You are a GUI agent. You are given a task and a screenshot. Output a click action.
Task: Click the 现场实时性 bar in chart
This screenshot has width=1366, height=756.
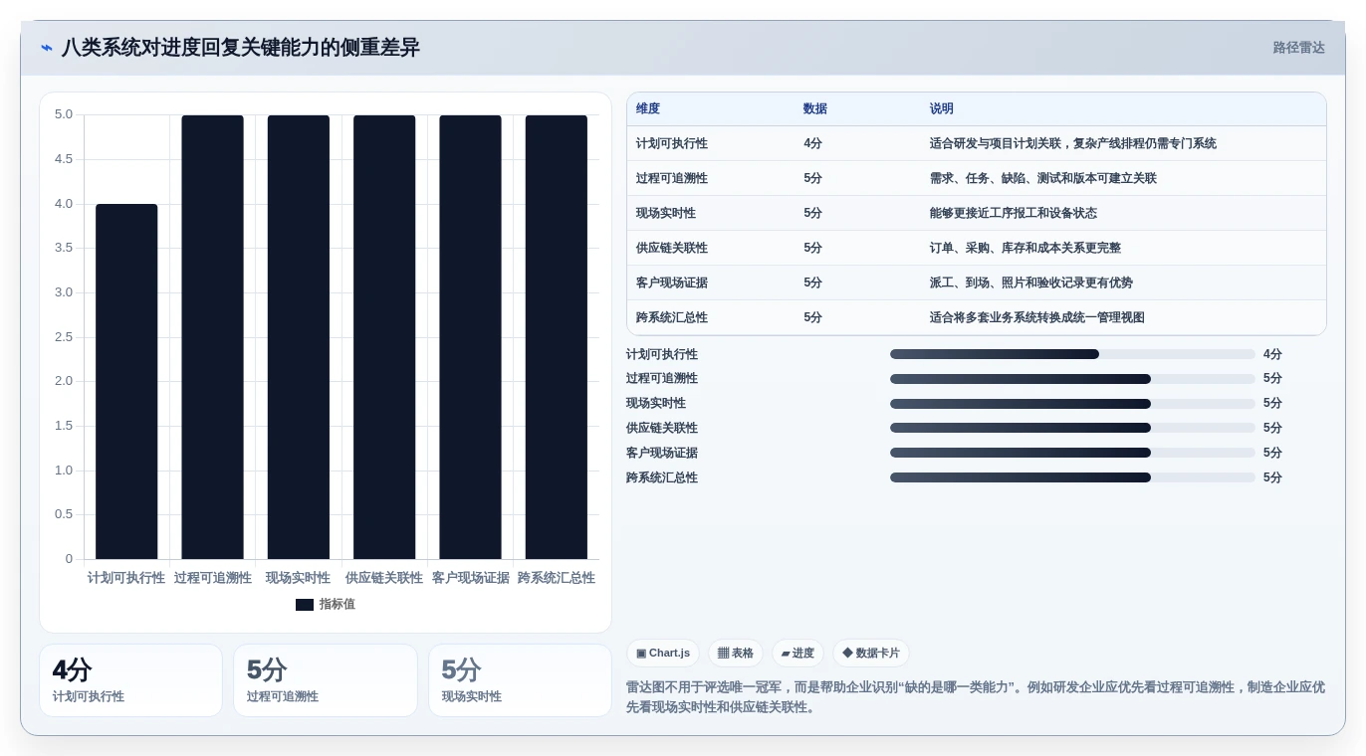coord(299,337)
